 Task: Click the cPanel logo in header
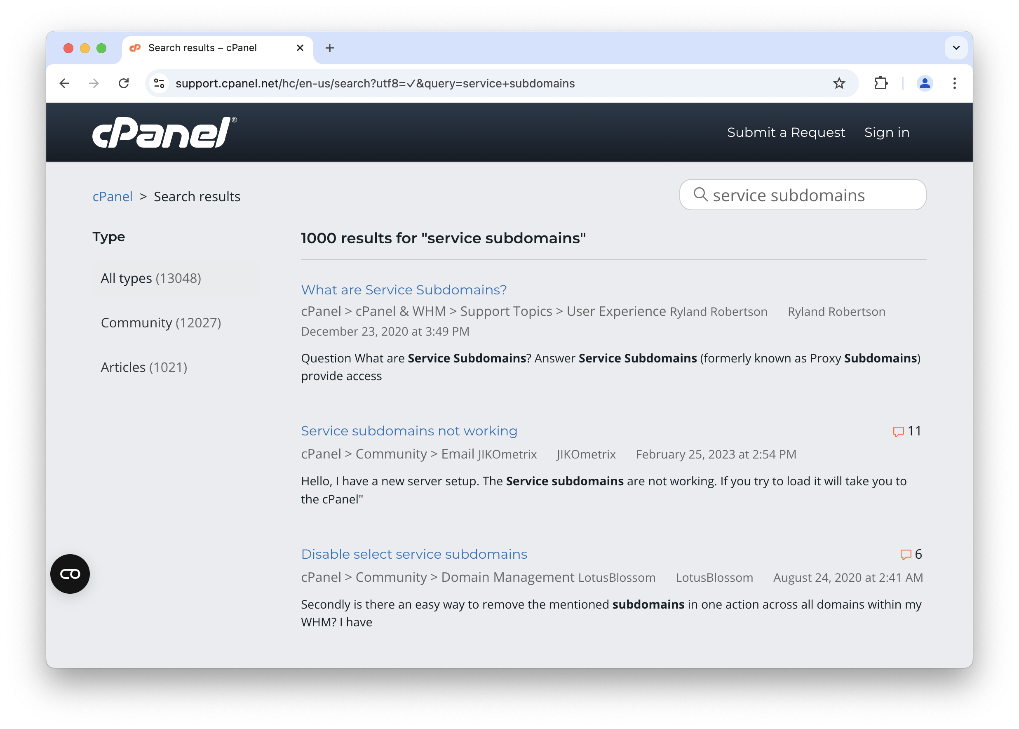(x=164, y=132)
